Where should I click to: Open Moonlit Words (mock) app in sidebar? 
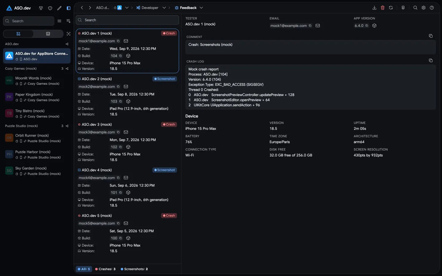(x=37, y=81)
